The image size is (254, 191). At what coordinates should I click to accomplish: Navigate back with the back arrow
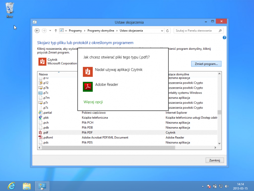37,31
